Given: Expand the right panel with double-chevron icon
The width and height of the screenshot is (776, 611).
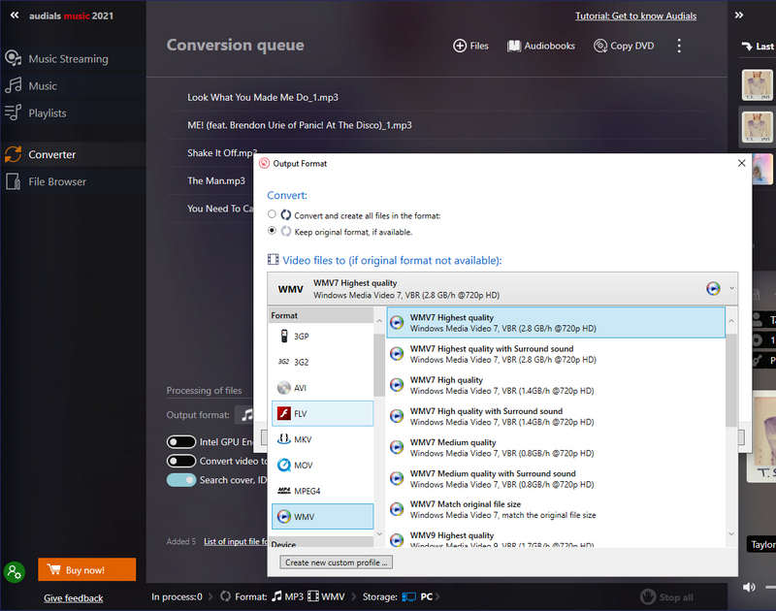Looking at the screenshot, I should (x=739, y=16).
